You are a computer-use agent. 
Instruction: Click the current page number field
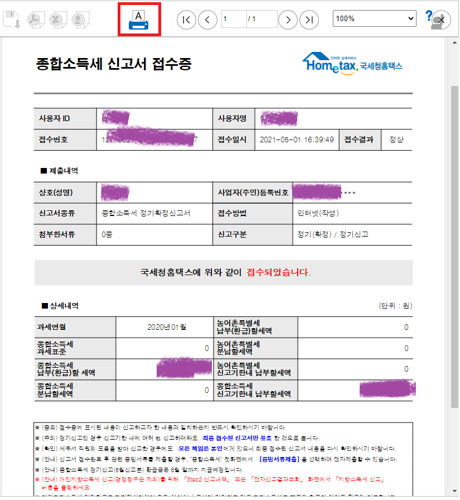click(x=234, y=19)
